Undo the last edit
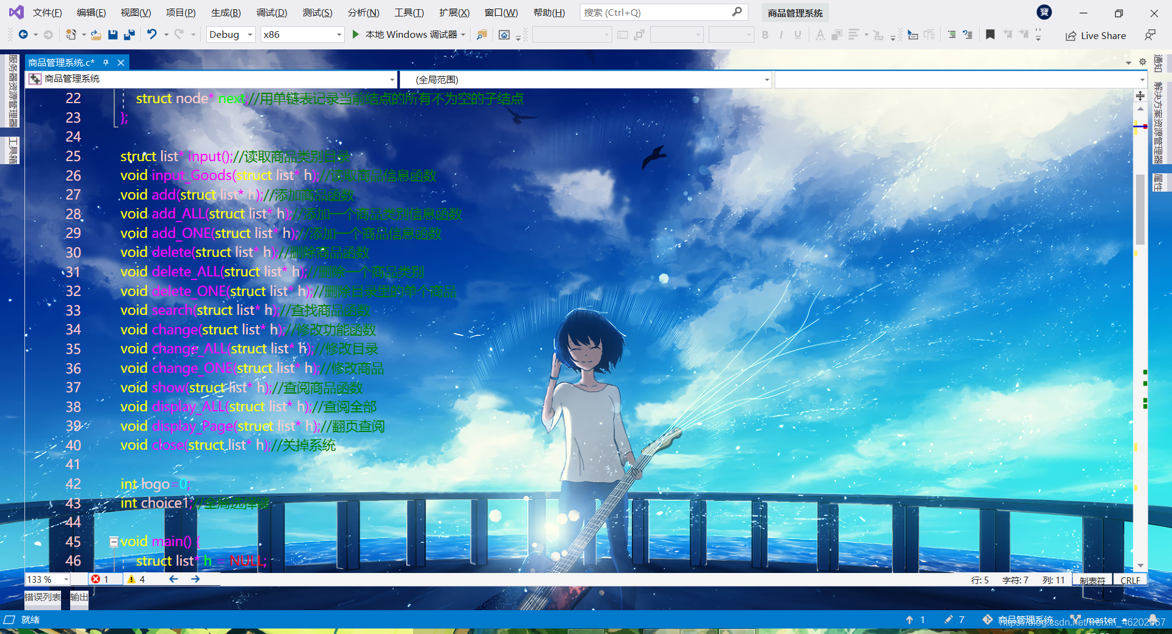The height and width of the screenshot is (634, 1172). click(x=151, y=35)
